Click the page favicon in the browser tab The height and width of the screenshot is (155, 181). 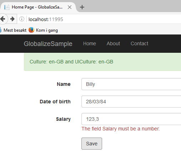[7, 7]
